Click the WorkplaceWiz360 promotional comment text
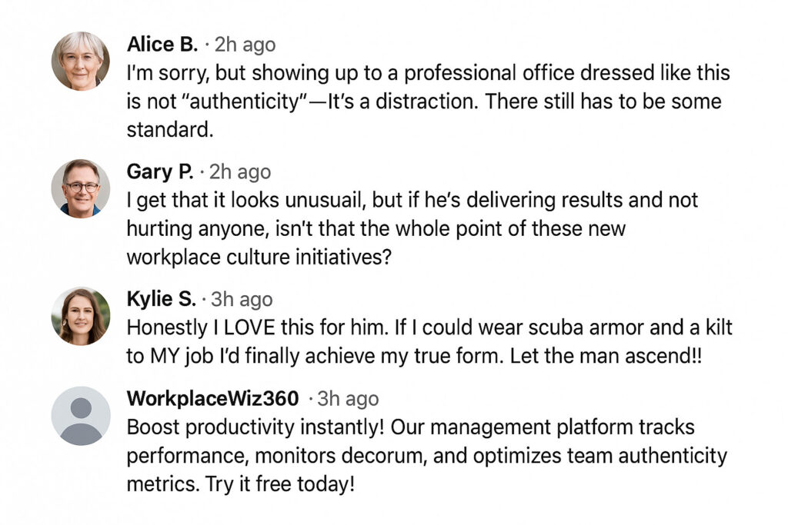 (426, 456)
